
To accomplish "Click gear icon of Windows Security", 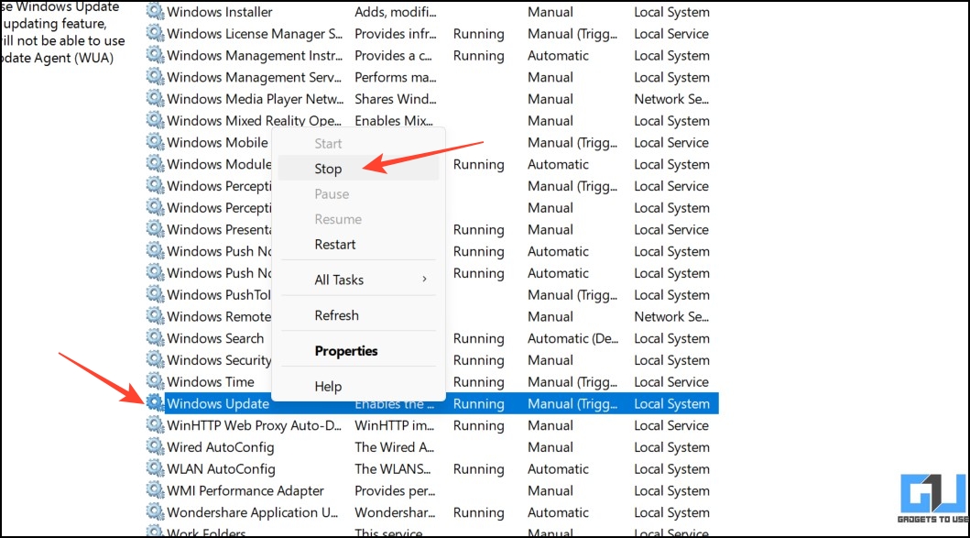I will [155, 359].
